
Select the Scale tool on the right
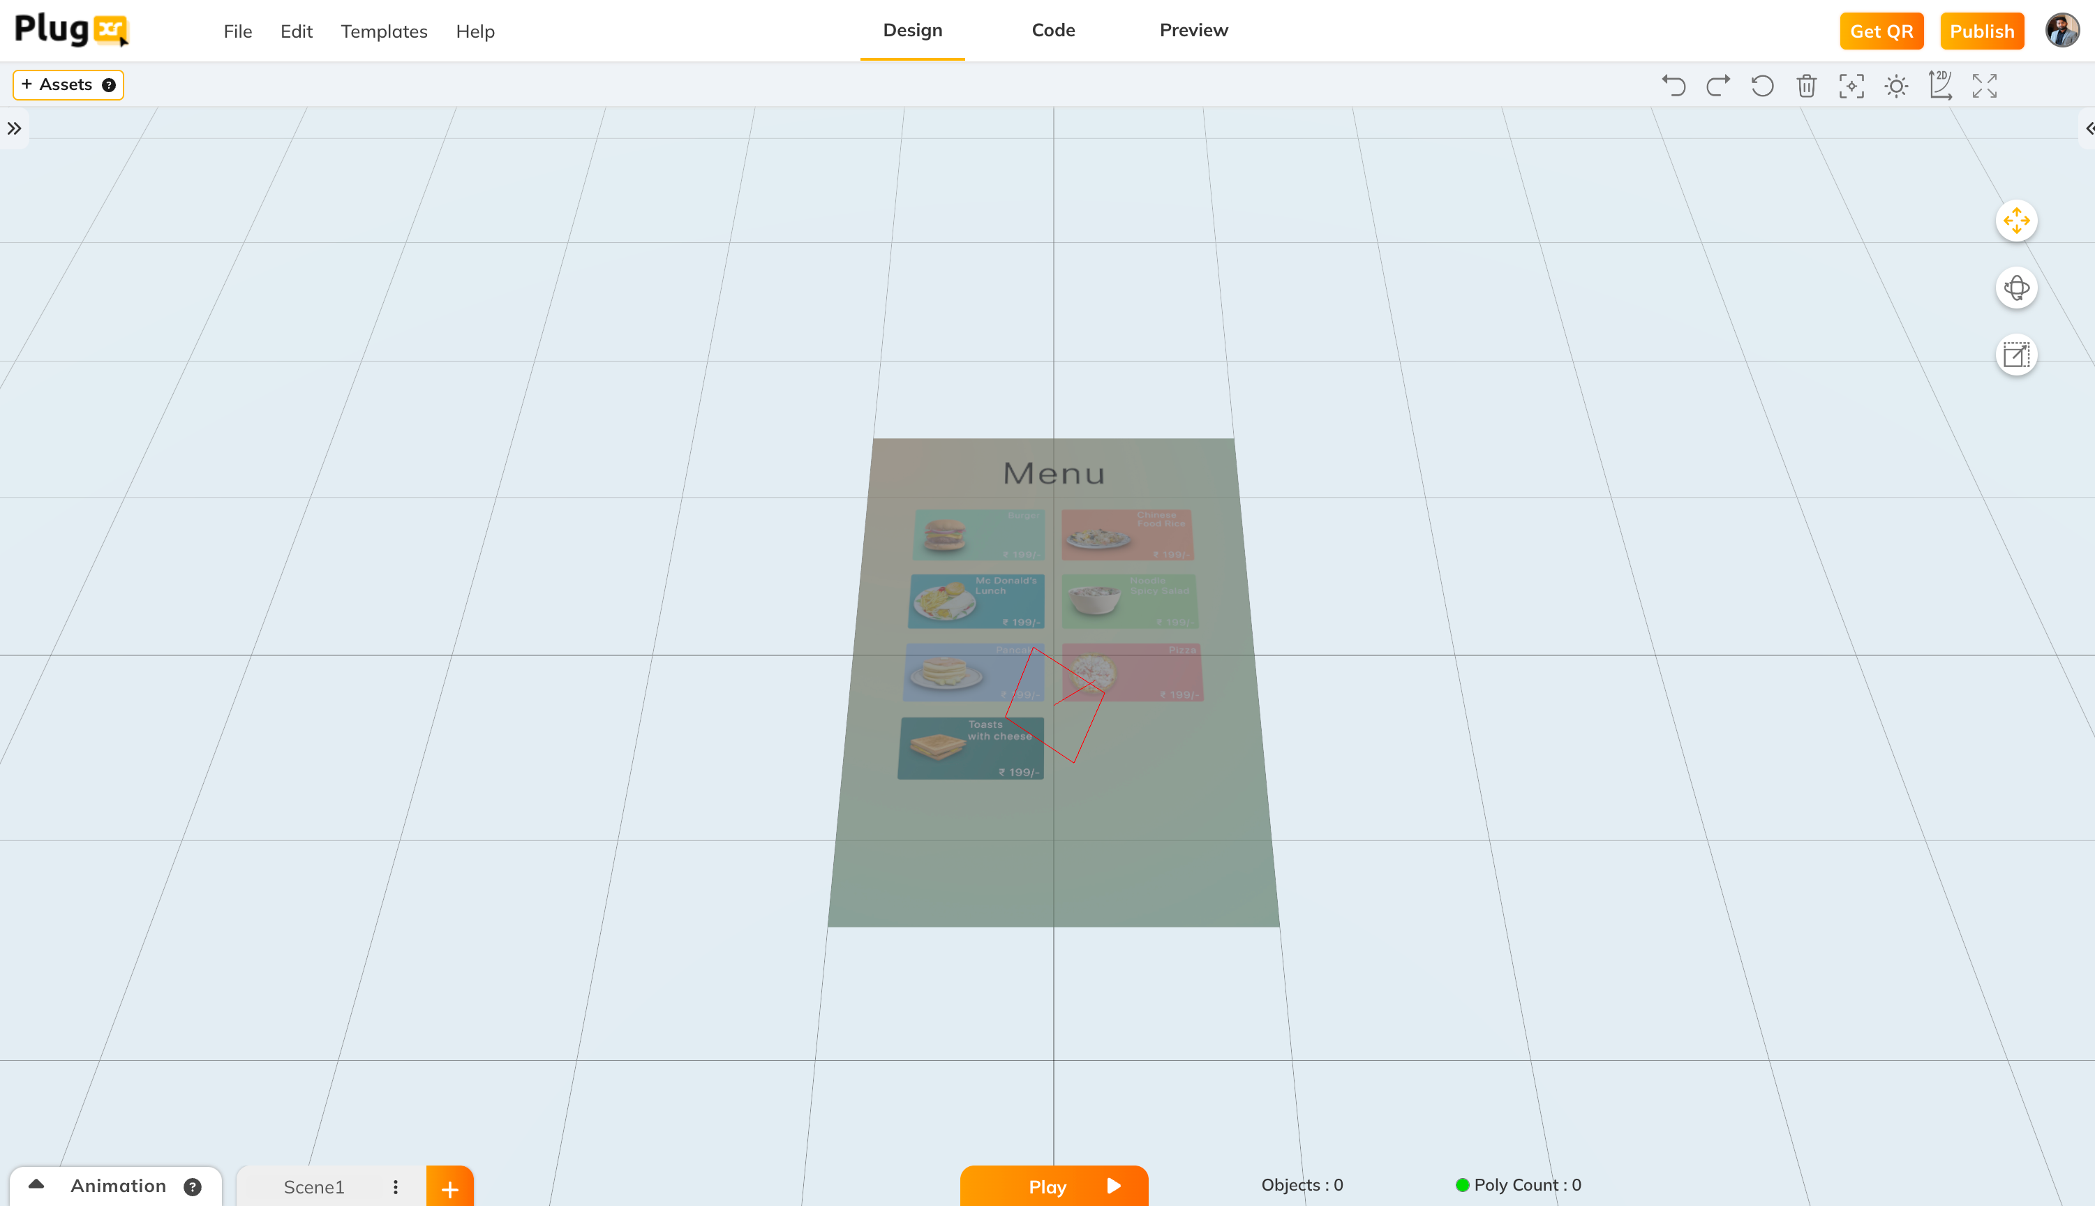[x=2016, y=355]
